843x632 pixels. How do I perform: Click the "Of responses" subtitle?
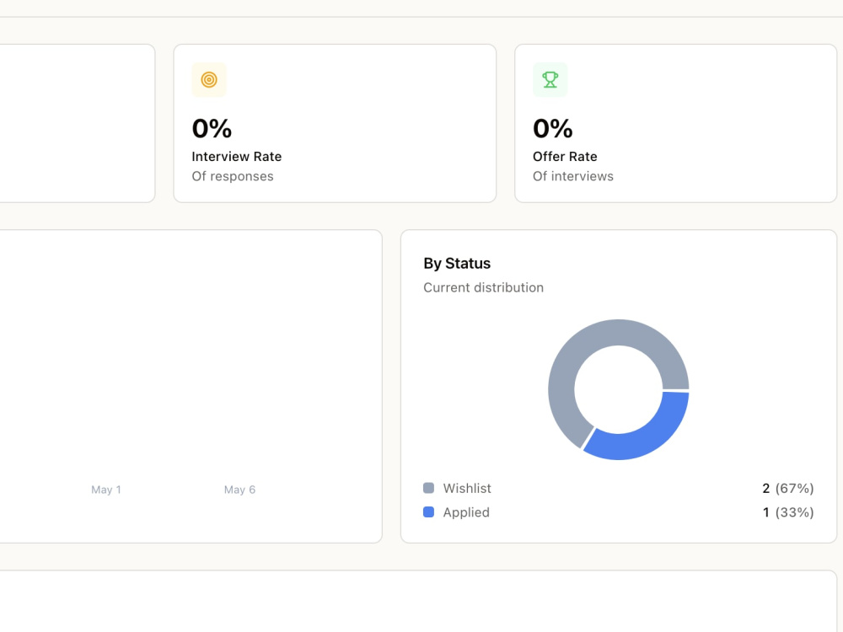233,176
